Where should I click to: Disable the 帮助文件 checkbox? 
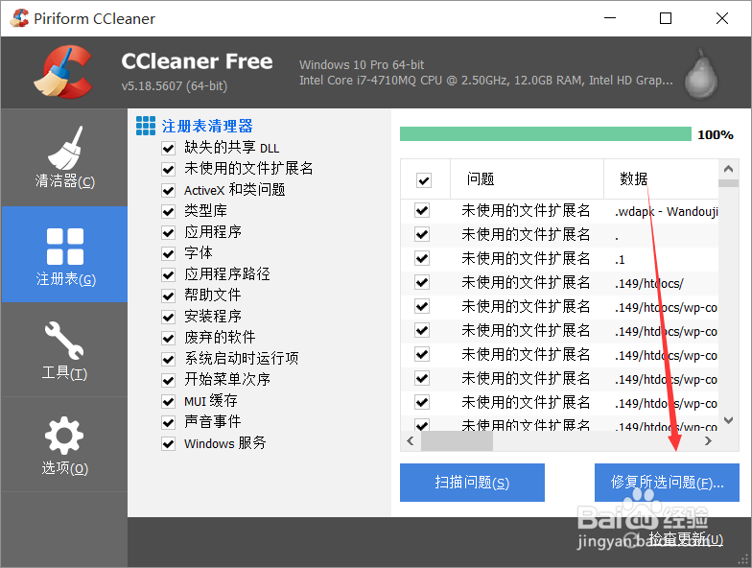point(169,296)
